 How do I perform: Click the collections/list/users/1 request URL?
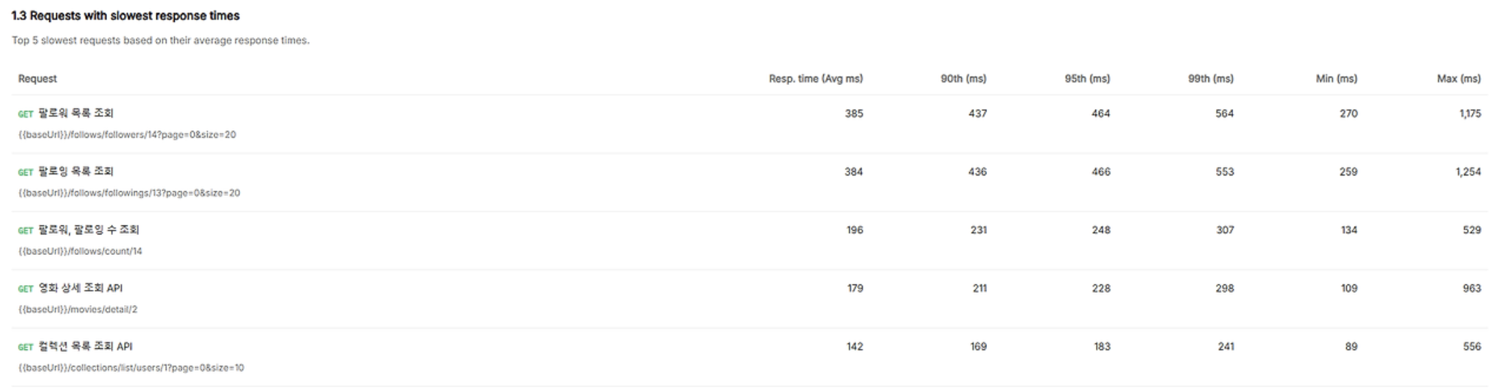131,368
